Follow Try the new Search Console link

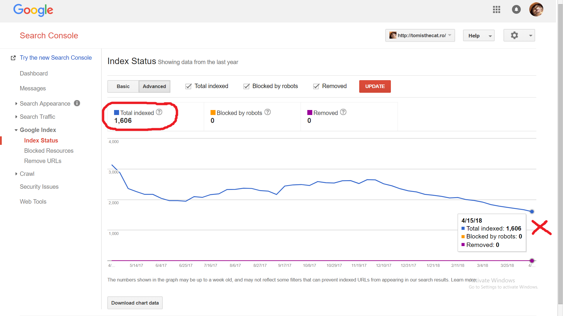click(56, 58)
